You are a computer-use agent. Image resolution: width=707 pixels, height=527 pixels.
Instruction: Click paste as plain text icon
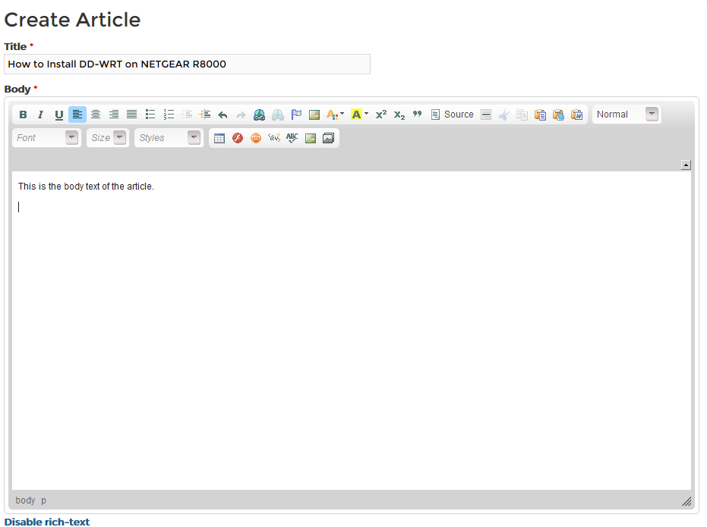pyautogui.click(x=558, y=114)
